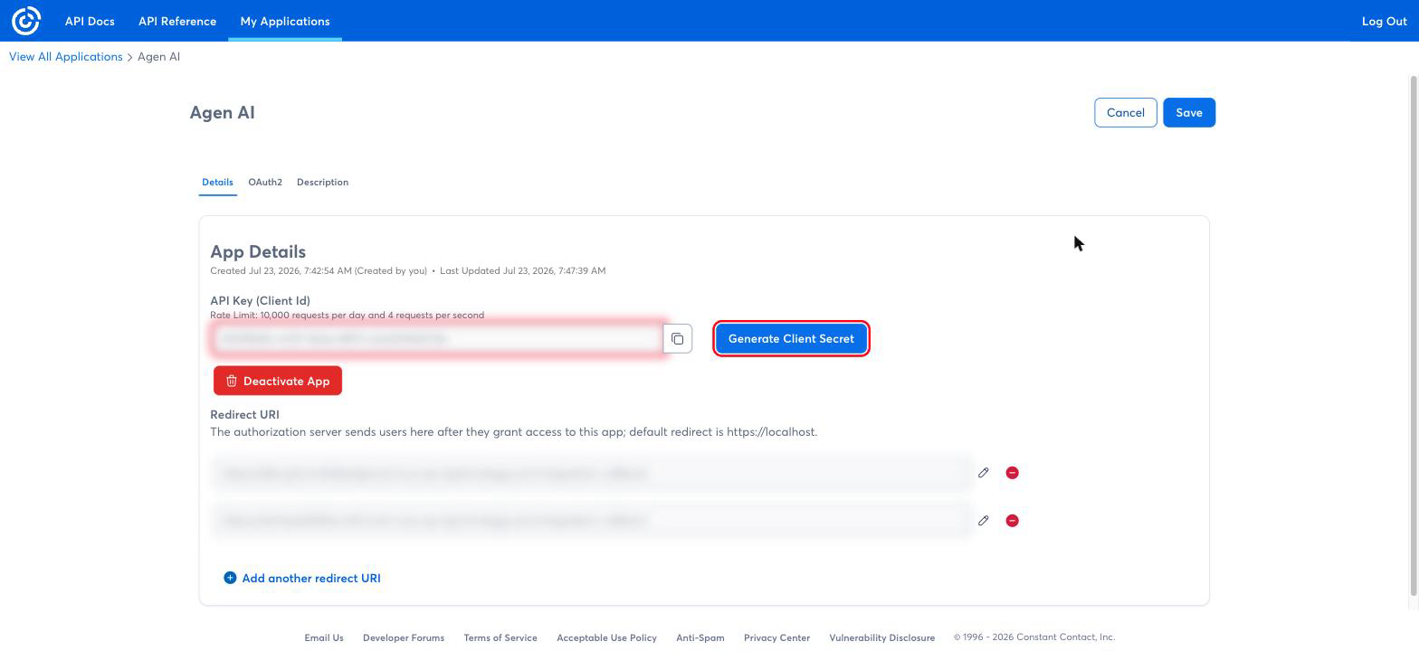Save the application changes
1419x670 pixels.
click(1189, 113)
